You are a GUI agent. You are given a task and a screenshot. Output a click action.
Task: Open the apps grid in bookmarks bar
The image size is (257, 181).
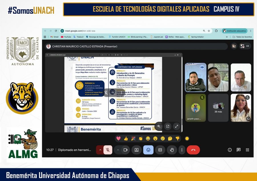45,37
